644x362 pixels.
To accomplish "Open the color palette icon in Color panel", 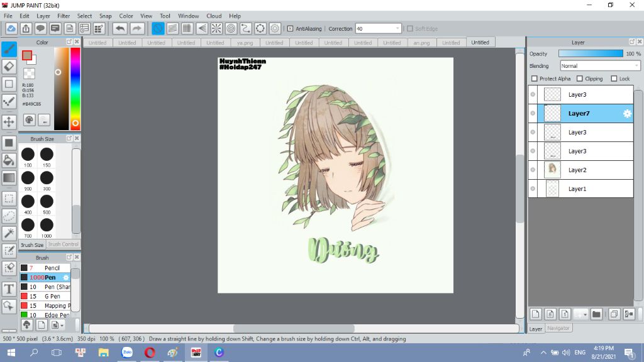I will pos(29,120).
